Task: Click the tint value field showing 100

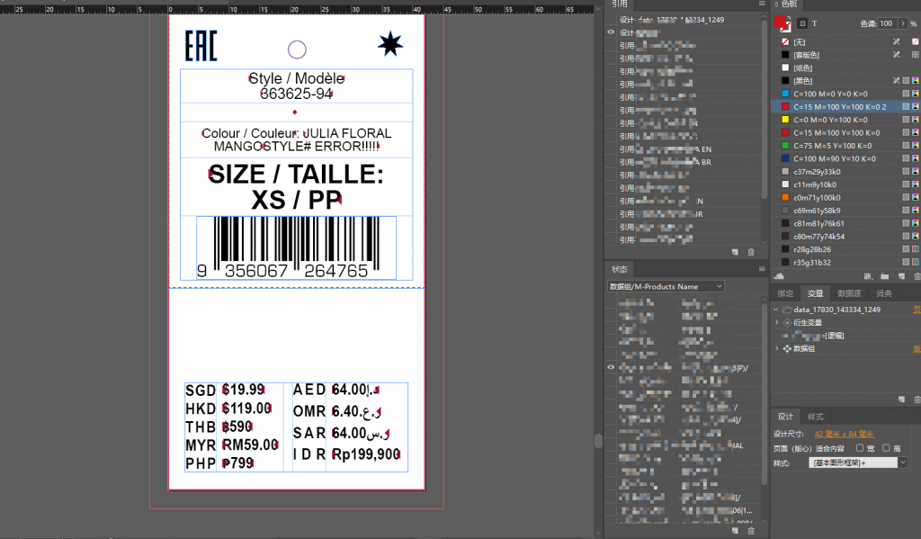Action: coord(888,23)
